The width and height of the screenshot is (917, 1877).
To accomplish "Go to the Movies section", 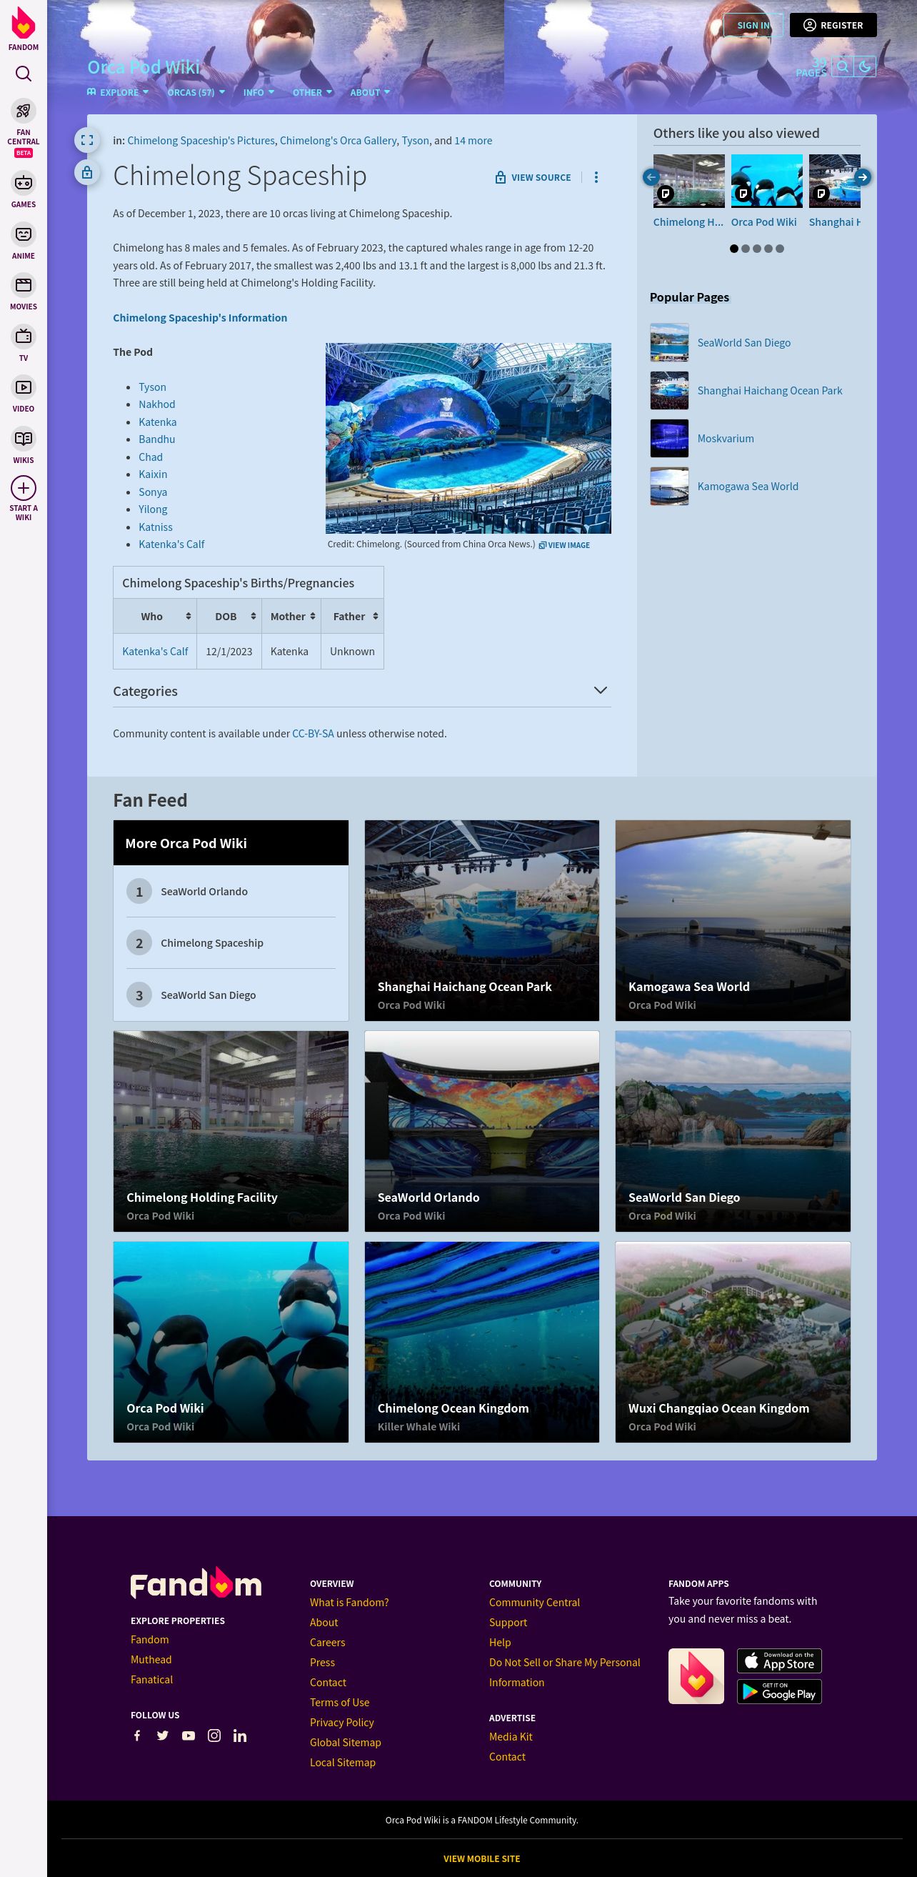I will (x=24, y=292).
